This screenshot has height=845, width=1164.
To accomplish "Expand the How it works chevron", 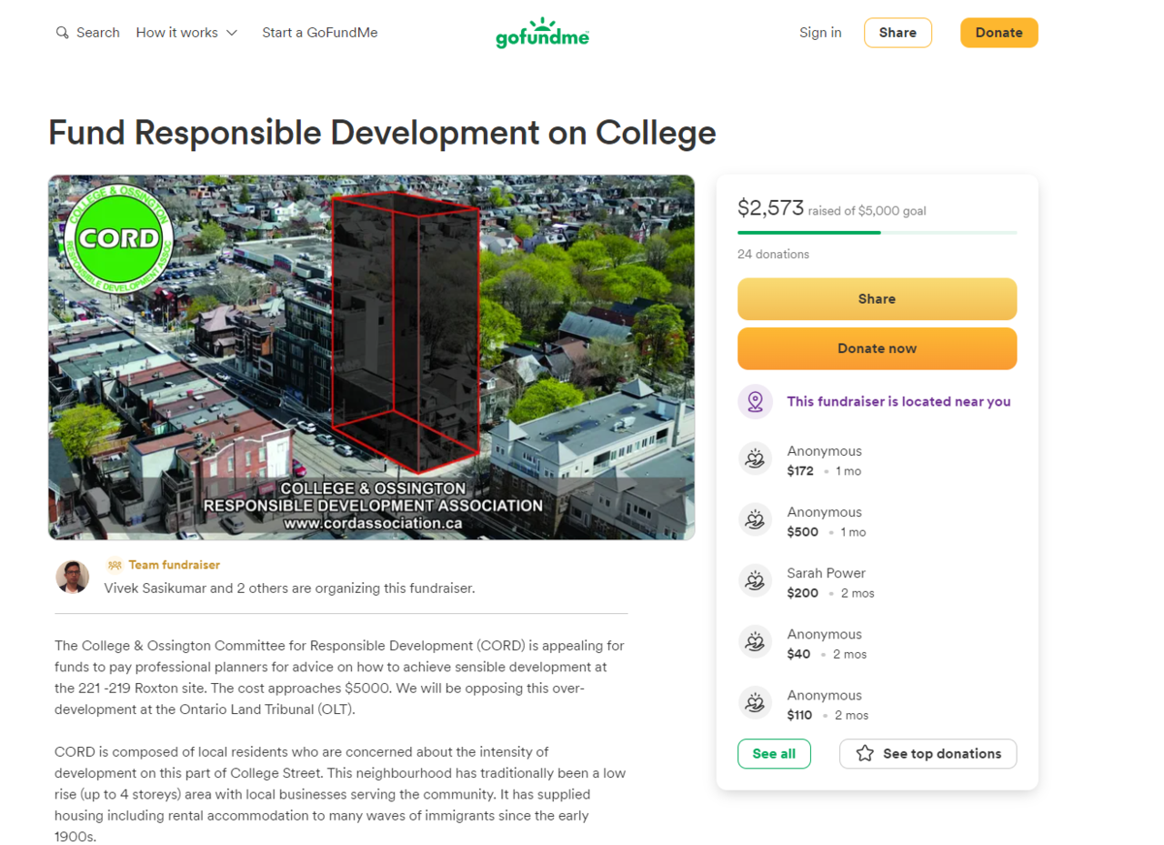I will tap(232, 33).
